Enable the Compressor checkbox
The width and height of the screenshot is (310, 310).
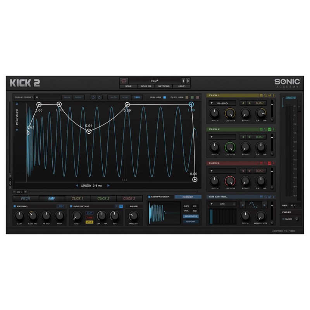click(x=149, y=197)
